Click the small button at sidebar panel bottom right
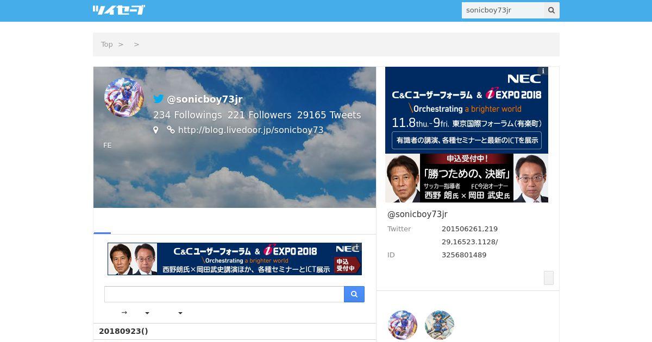The width and height of the screenshot is (652, 342). pos(549,278)
